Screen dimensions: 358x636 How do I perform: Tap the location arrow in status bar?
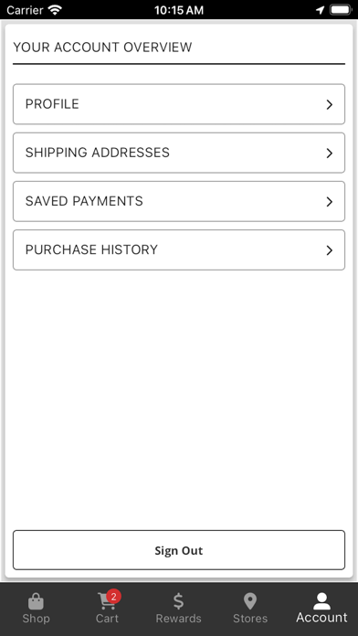coord(321,10)
